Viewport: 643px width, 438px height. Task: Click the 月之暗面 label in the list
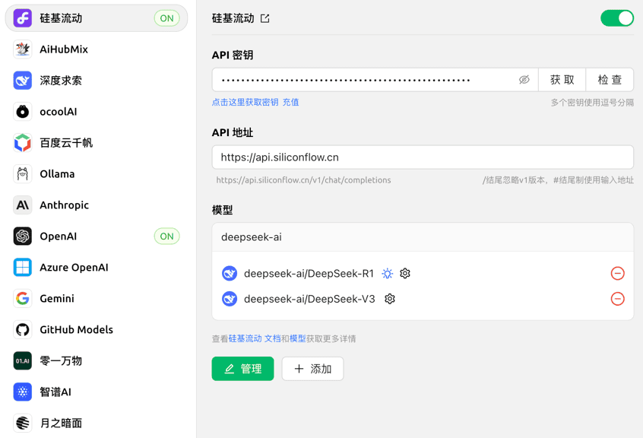[61, 423]
